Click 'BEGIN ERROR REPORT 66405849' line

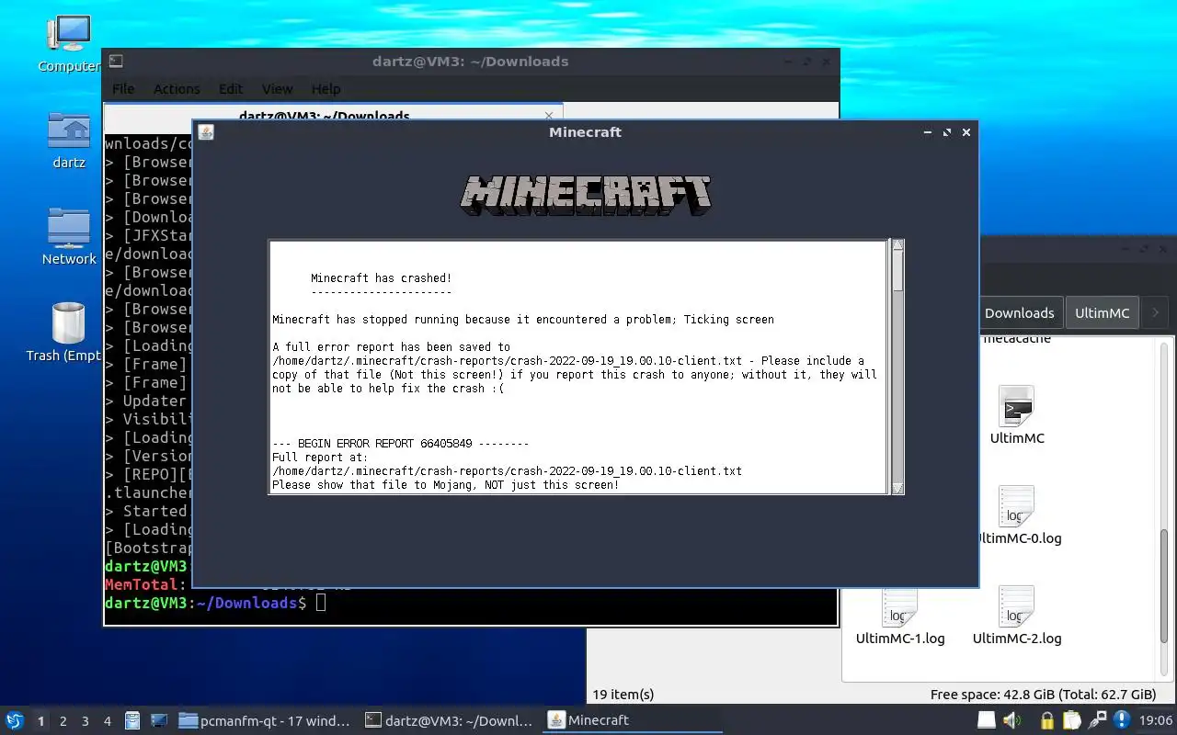click(400, 444)
